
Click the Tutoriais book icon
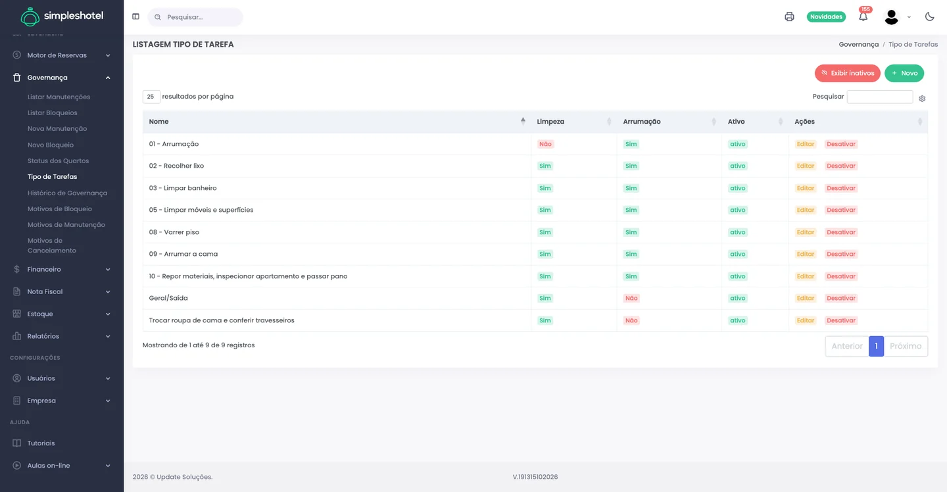17,443
